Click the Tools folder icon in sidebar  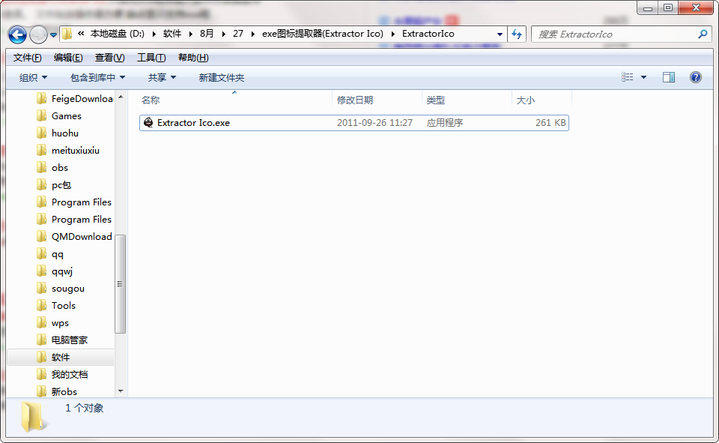coord(41,305)
